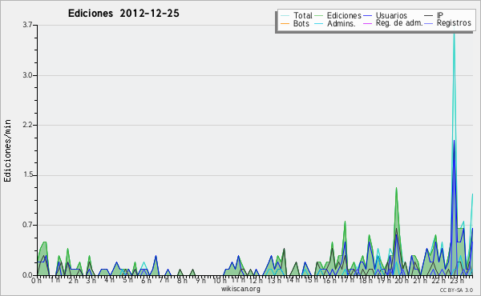
Task: Click the orange Bots legend line swatch
Action: (285, 23)
